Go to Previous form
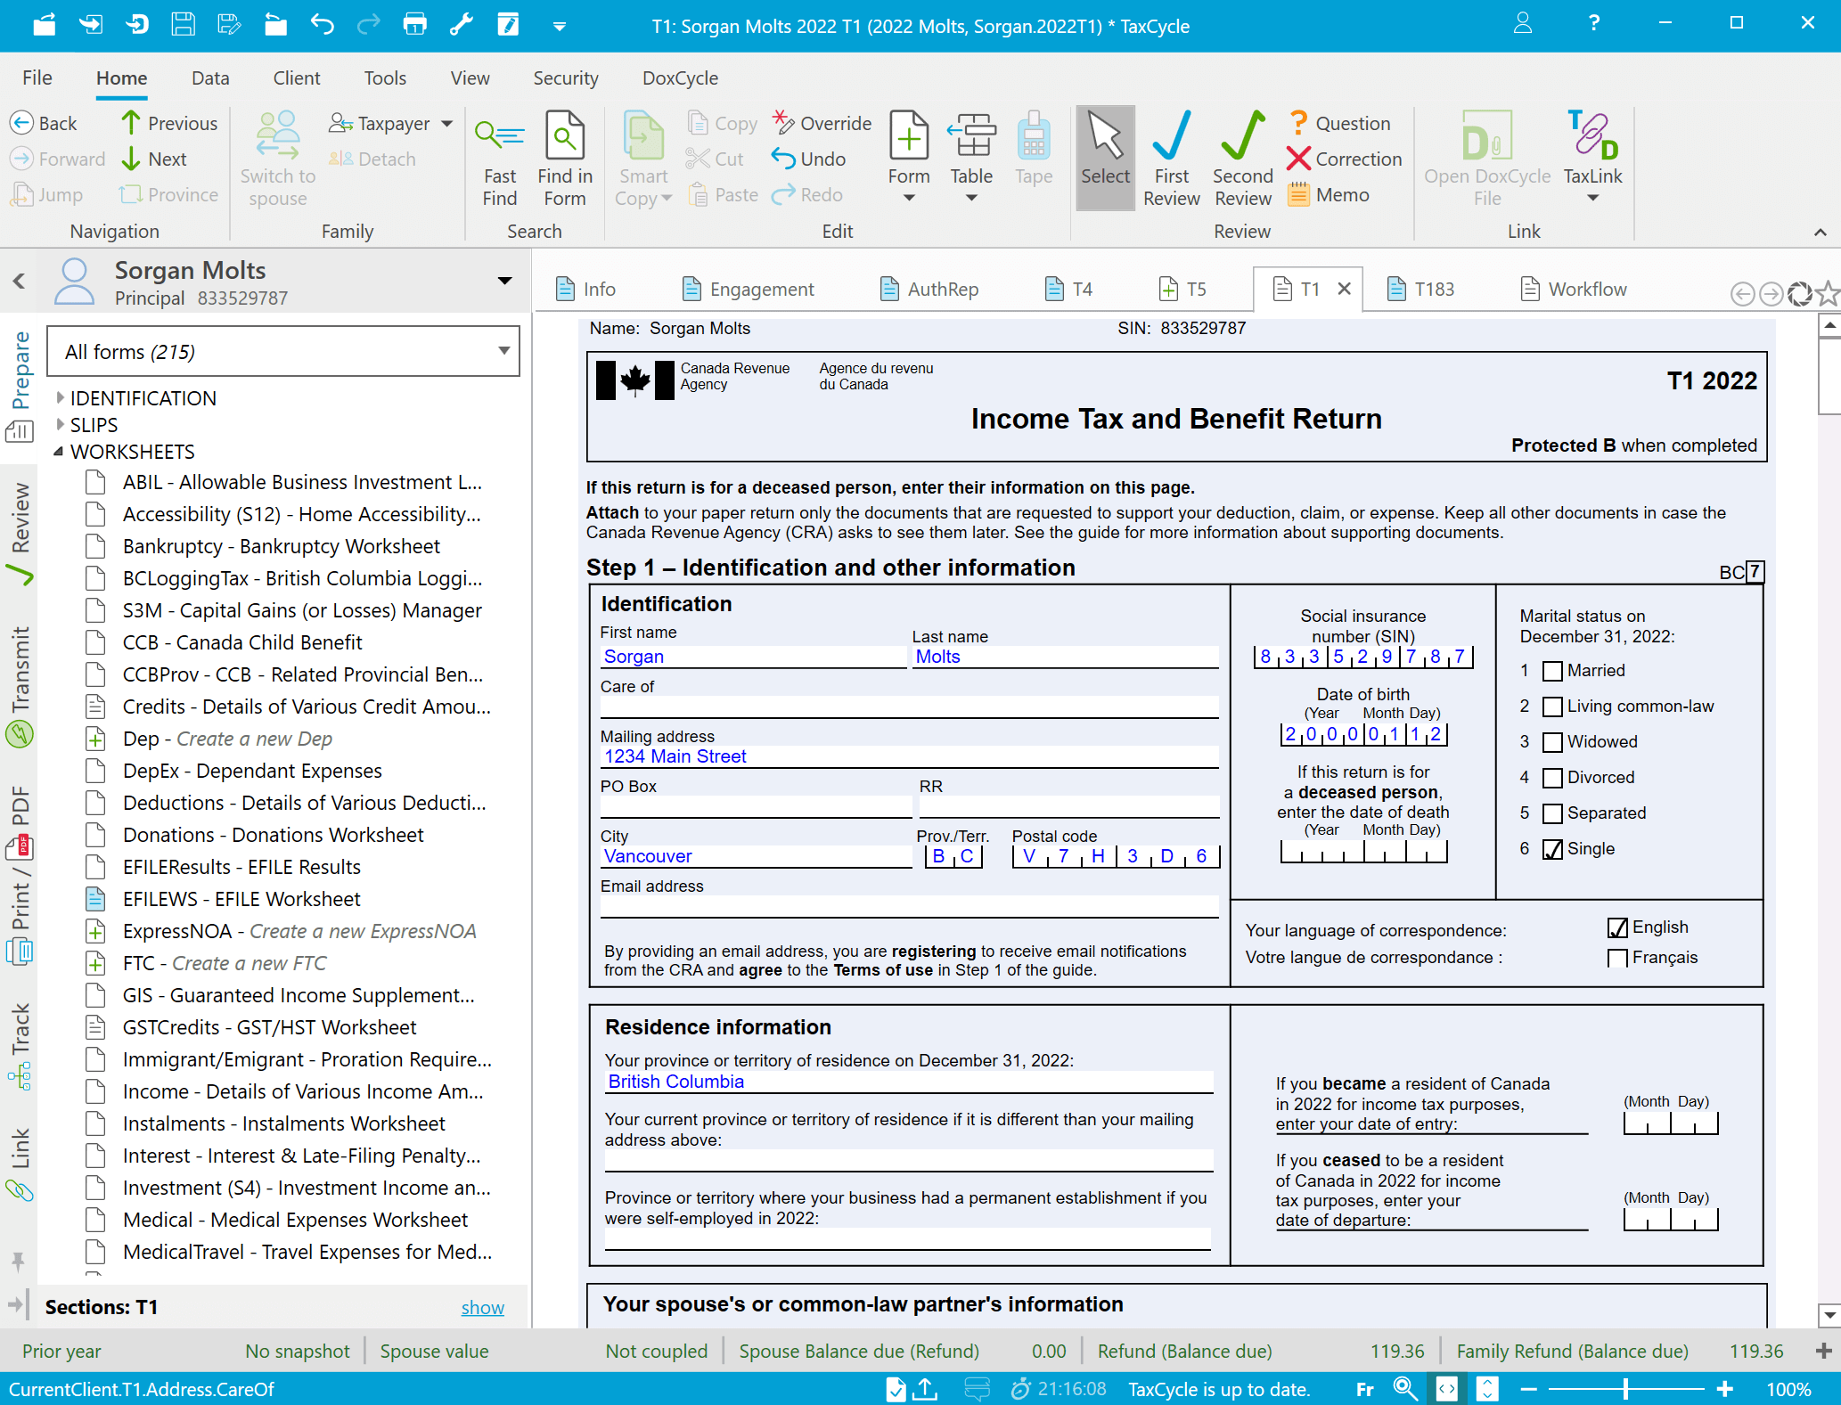This screenshot has width=1841, height=1405. click(x=169, y=123)
